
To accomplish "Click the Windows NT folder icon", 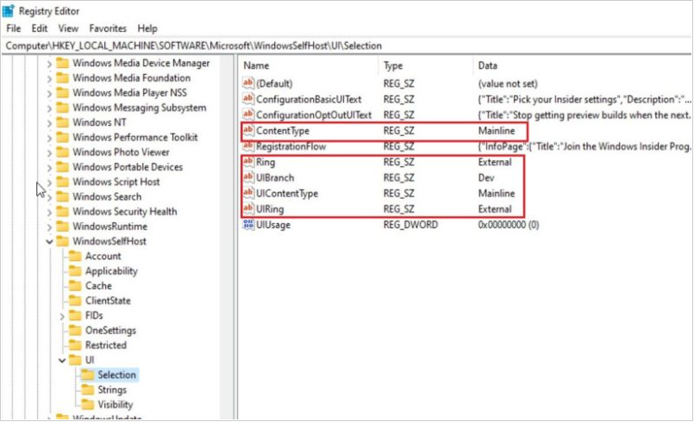I will [x=62, y=122].
